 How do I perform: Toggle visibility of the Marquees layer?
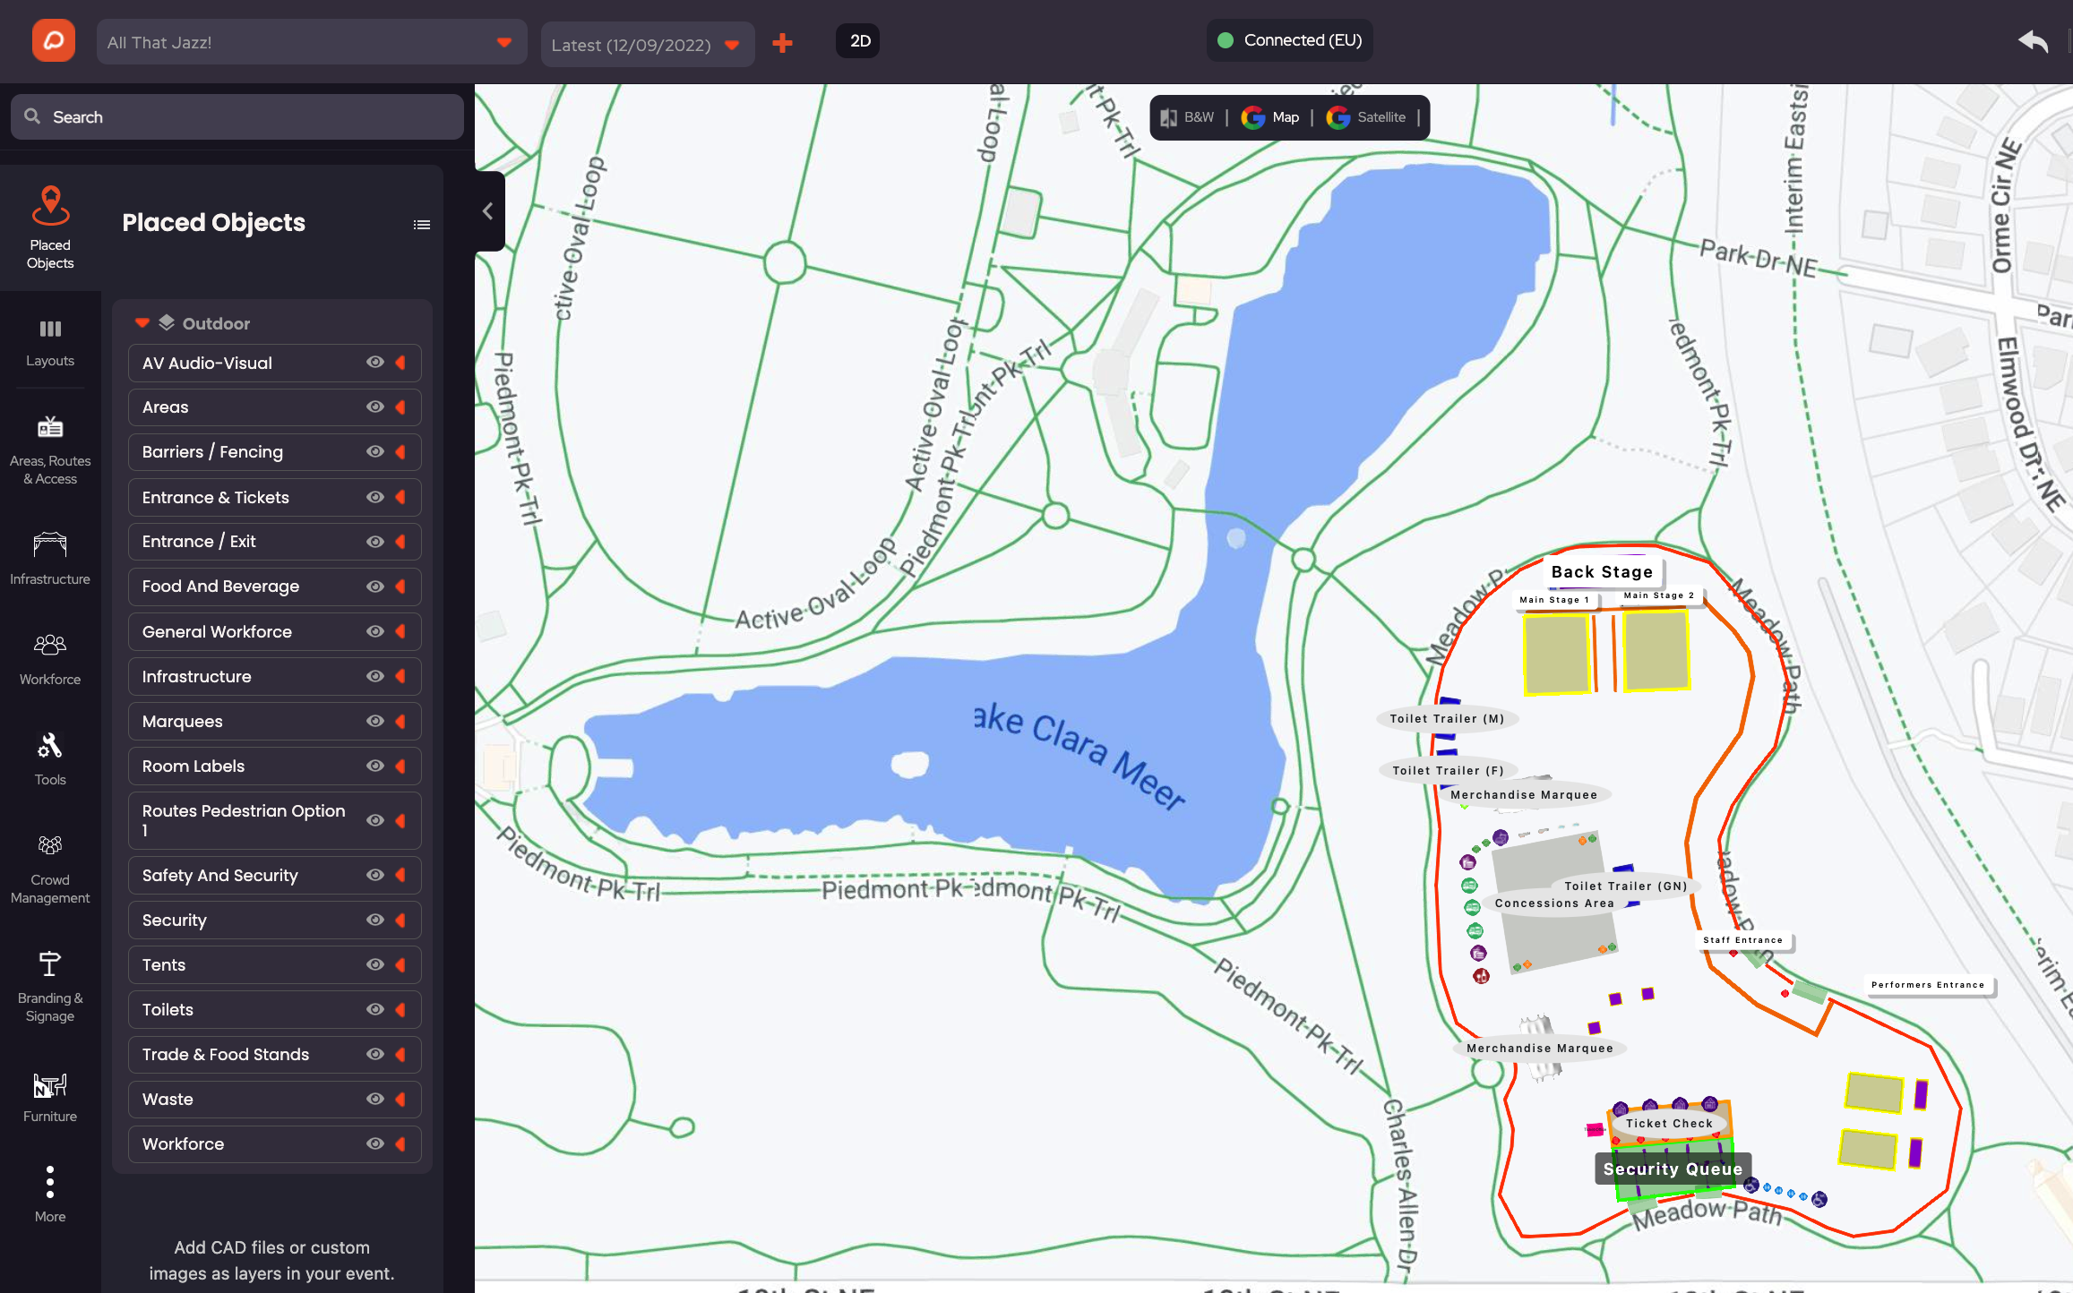(375, 721)
